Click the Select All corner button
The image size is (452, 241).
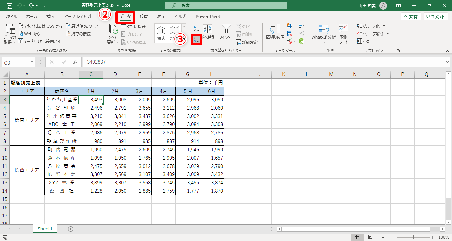[x=5, y=74]
